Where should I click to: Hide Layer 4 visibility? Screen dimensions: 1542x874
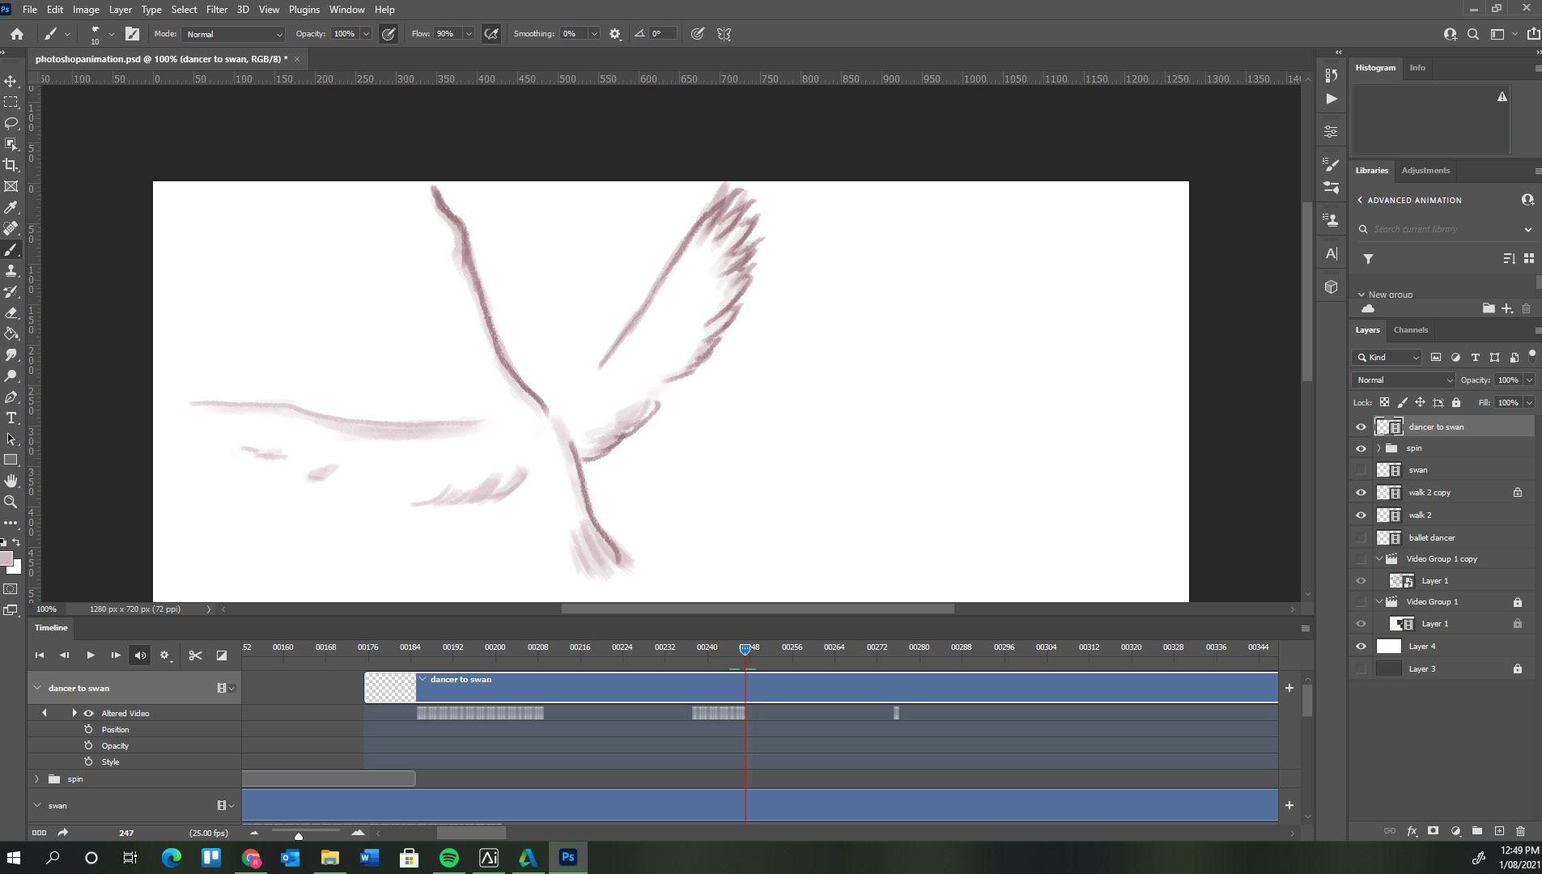(1361, 647)
